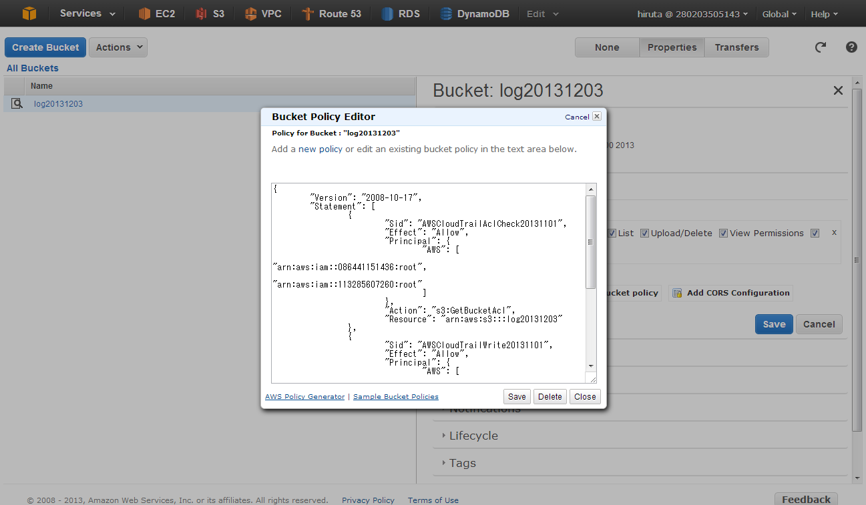The height and width of the screenshot is (505, 866).
Task: Click the blue Save button in the permissions panel
Action: click(774, 324)
